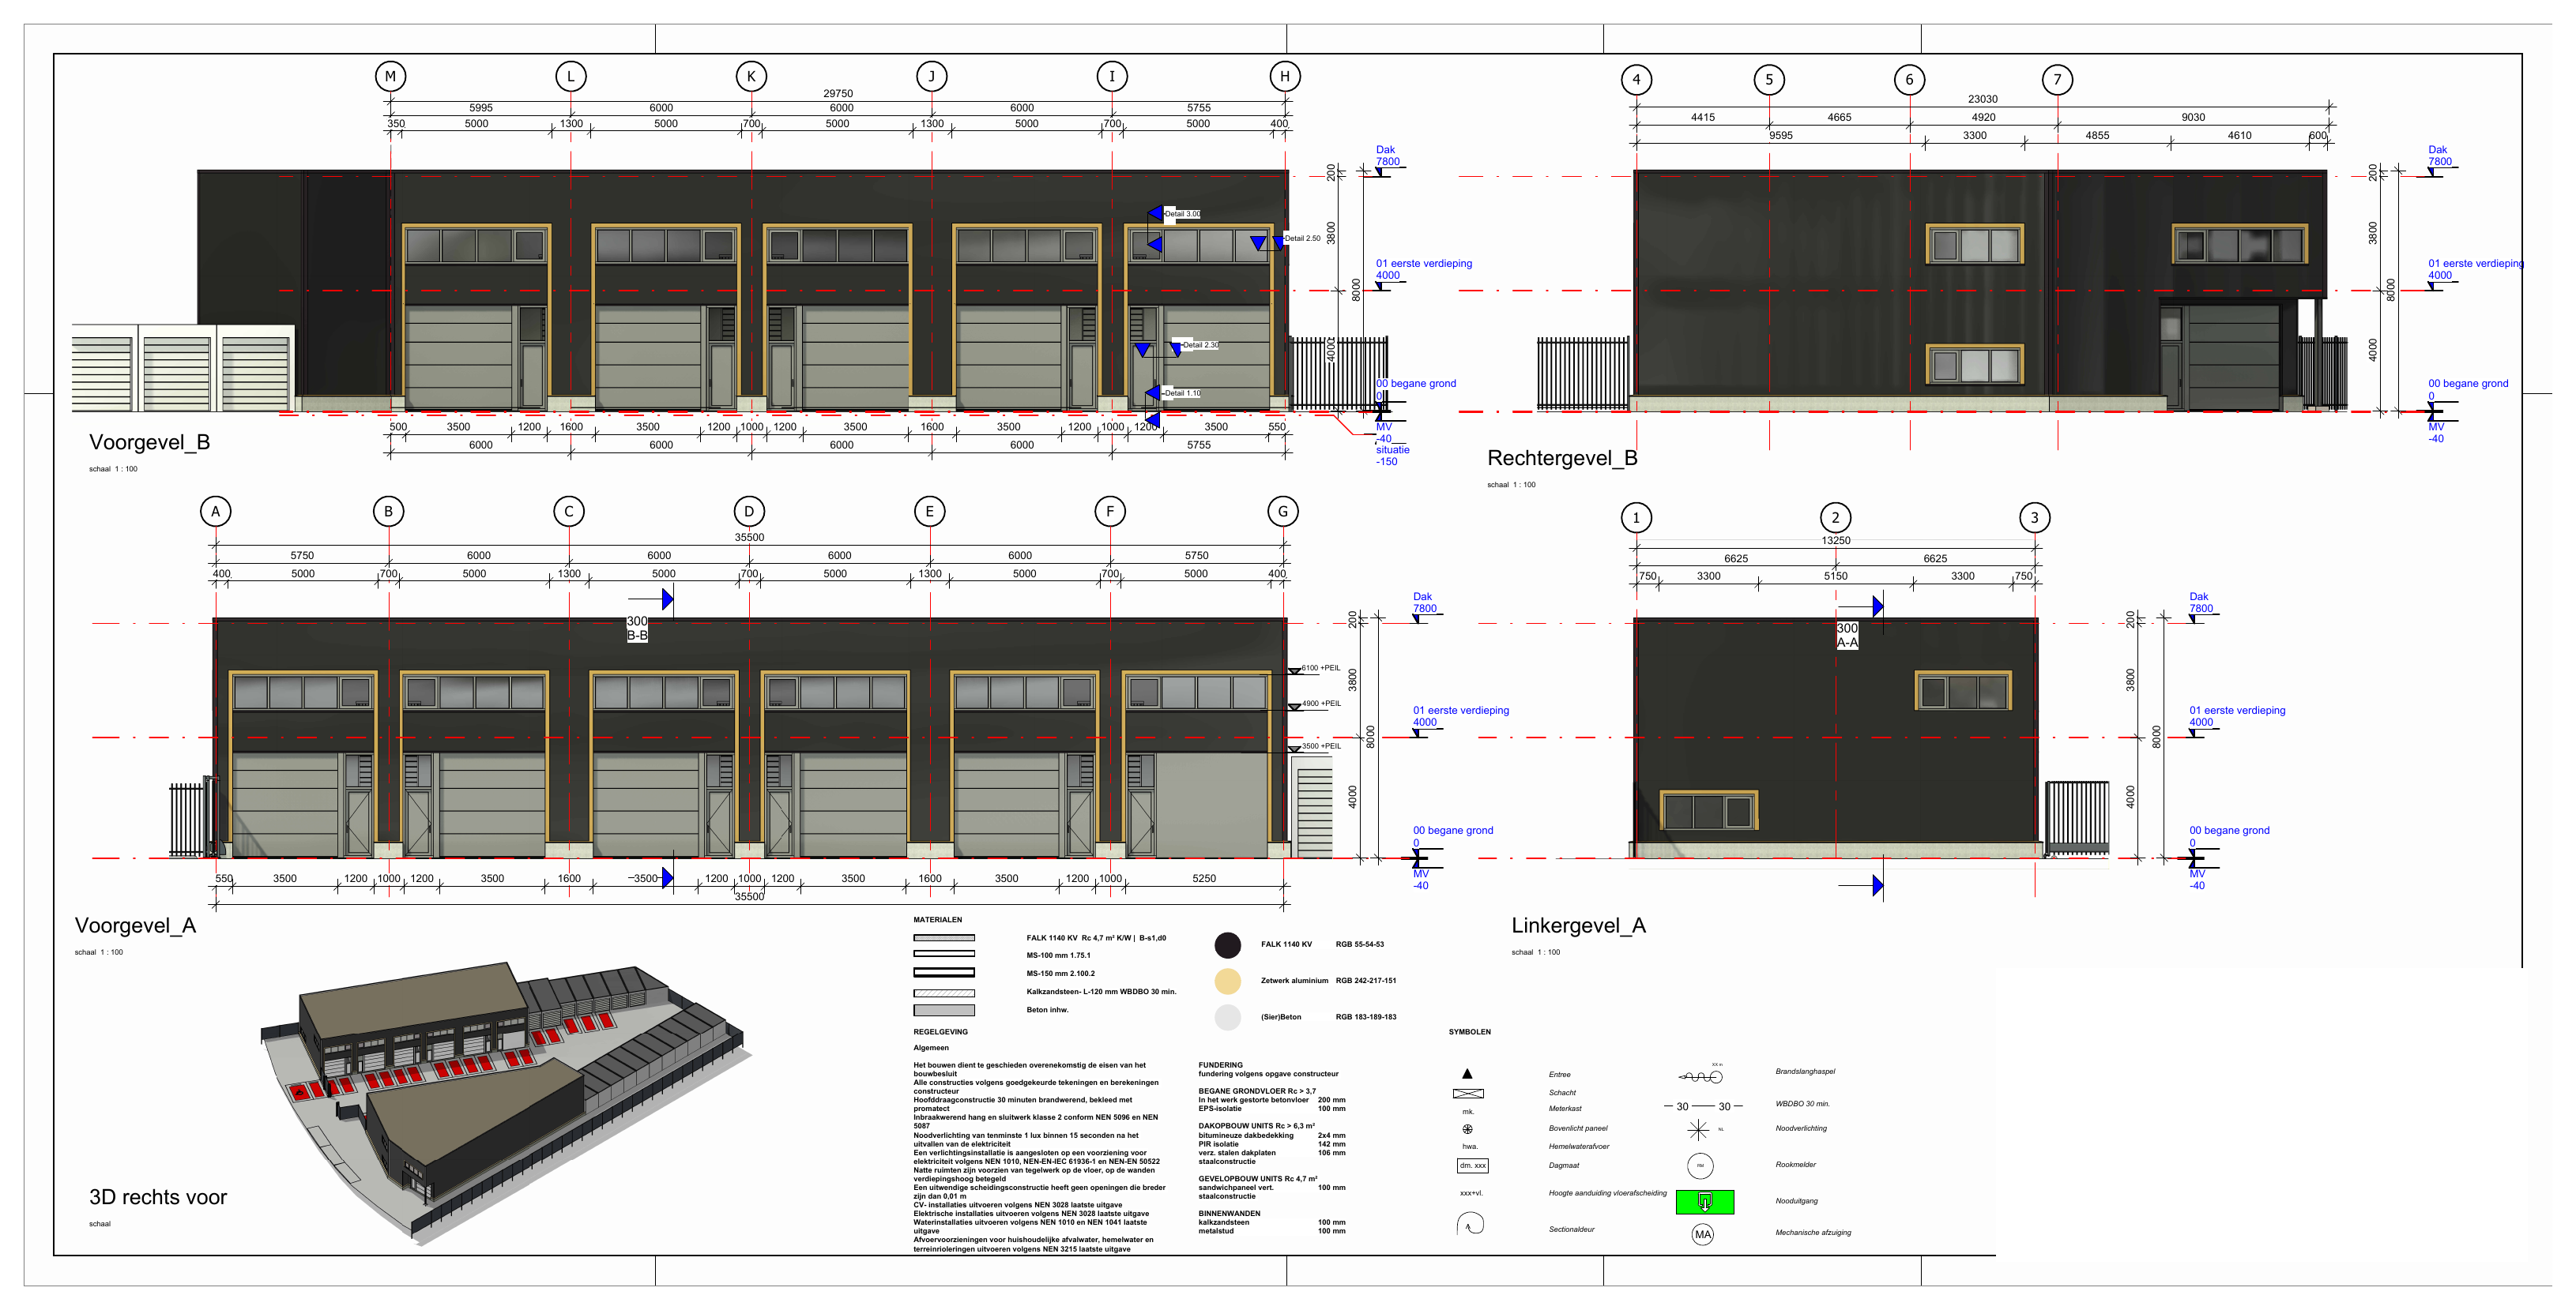Click the 'situatie -150' level label
Viewport: 2576px width, 1310px height.
click(x=1392, y=456)
